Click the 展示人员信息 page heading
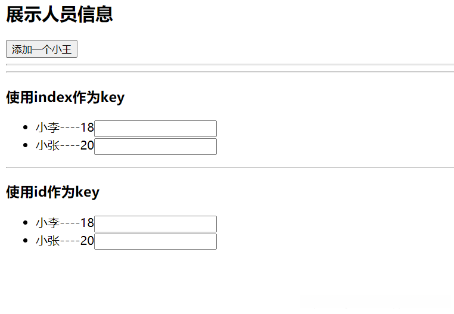The image size is (454, 314). pyautogui.click(x=60, y=14)
